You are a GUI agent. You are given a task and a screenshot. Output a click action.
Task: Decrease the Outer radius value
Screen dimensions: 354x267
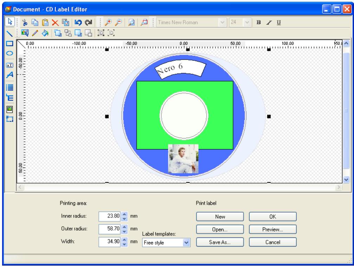(124, 232)
